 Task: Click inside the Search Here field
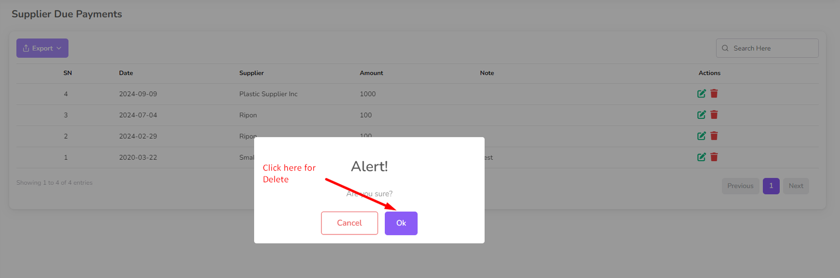772,48
